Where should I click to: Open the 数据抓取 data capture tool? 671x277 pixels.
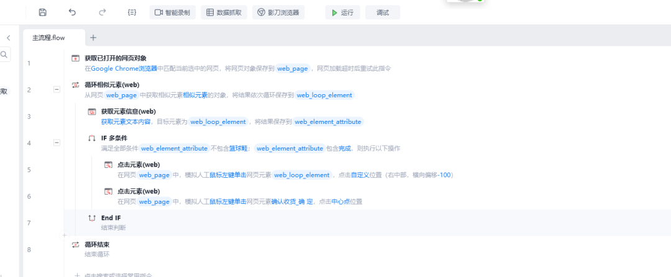[224, 12]
